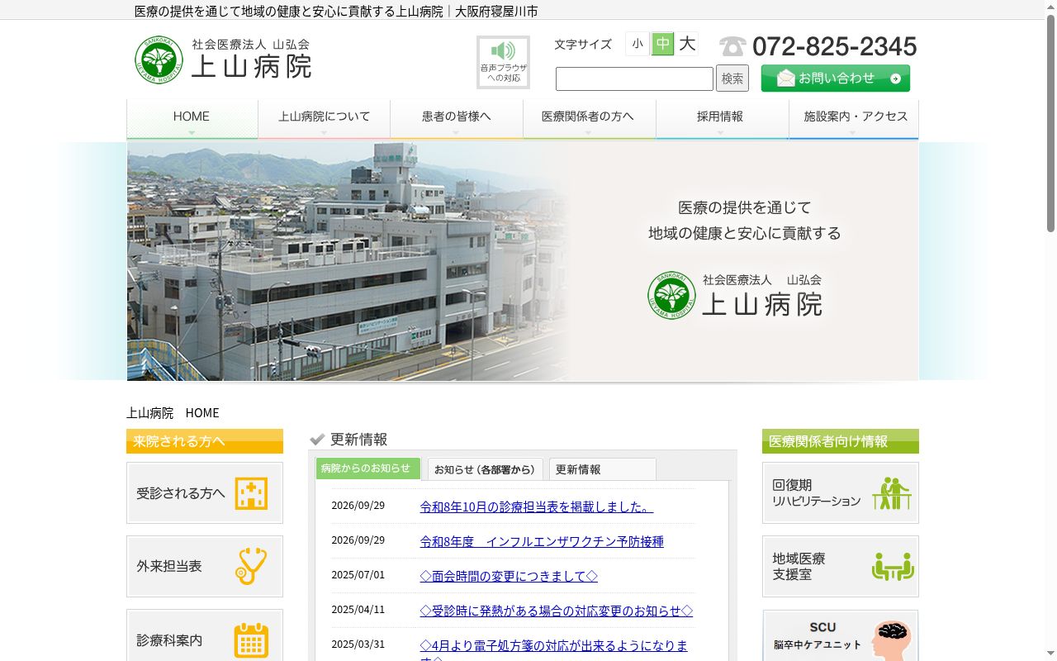Screen dimensions: 1057x661
Task: Set font size to 中
Action: [662, 44]
